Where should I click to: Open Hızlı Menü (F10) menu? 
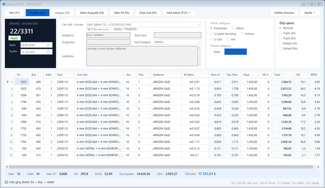[x=179, y=13]
